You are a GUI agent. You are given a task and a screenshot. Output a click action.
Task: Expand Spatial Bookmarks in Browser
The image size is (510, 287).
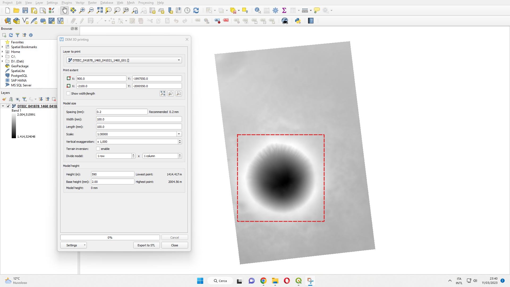point(2,47)
